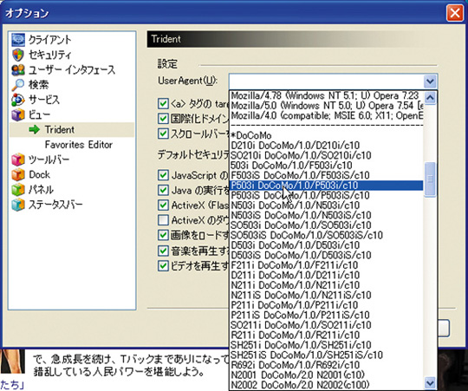
Task: Open the クライアント settings page
Action: pos(50,40)
